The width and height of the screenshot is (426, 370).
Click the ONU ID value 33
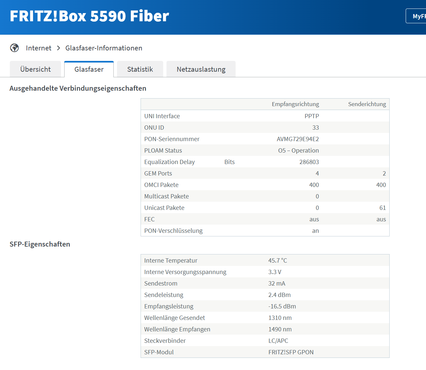click(316, 128)
